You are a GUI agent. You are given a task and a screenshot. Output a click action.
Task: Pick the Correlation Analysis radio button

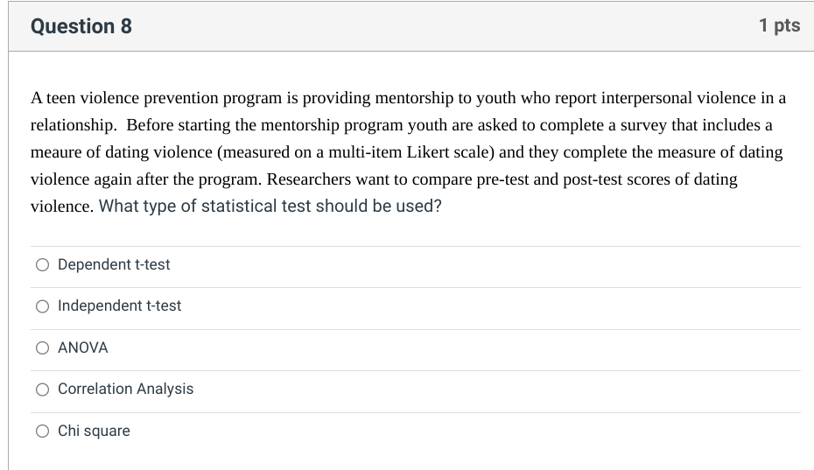(42, 389)
